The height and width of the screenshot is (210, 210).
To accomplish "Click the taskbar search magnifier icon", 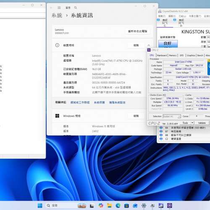I will click(x=48, y=205).
